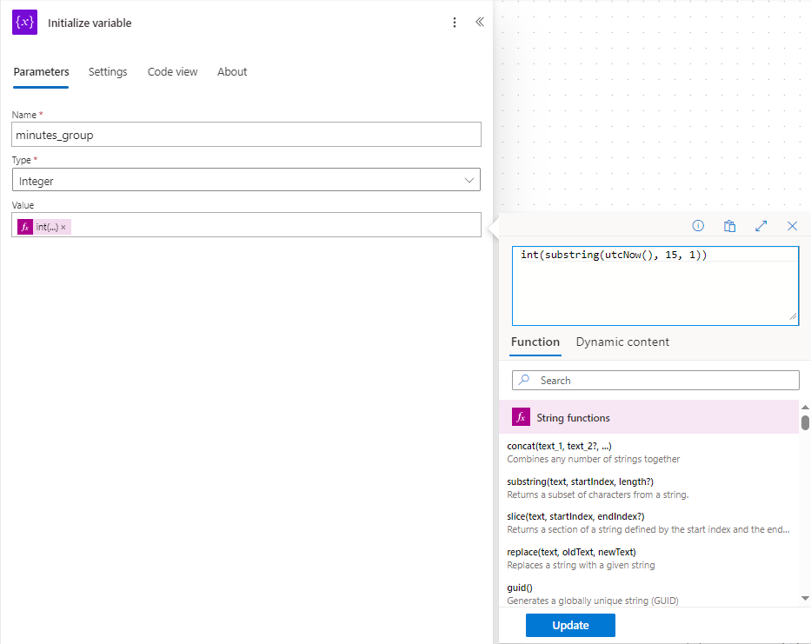
Task: Click the fx icon on int(...) token
Action: coord(25,227)
